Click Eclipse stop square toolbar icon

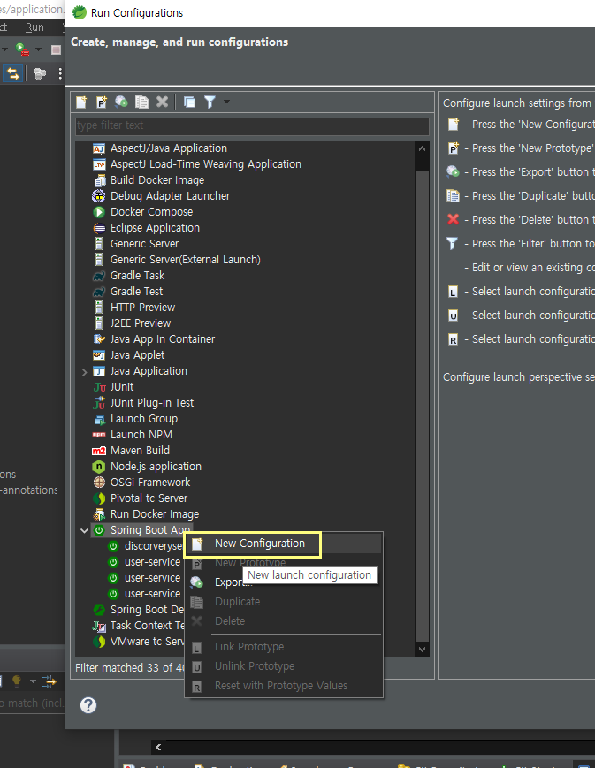point(56,49)
